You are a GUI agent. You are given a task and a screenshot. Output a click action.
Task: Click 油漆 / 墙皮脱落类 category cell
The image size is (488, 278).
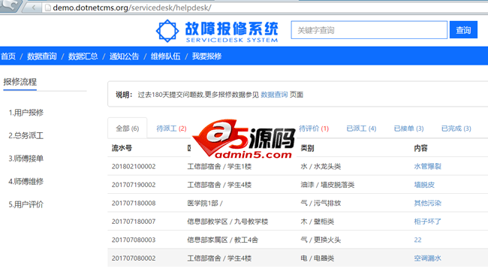tap(327, 185)
